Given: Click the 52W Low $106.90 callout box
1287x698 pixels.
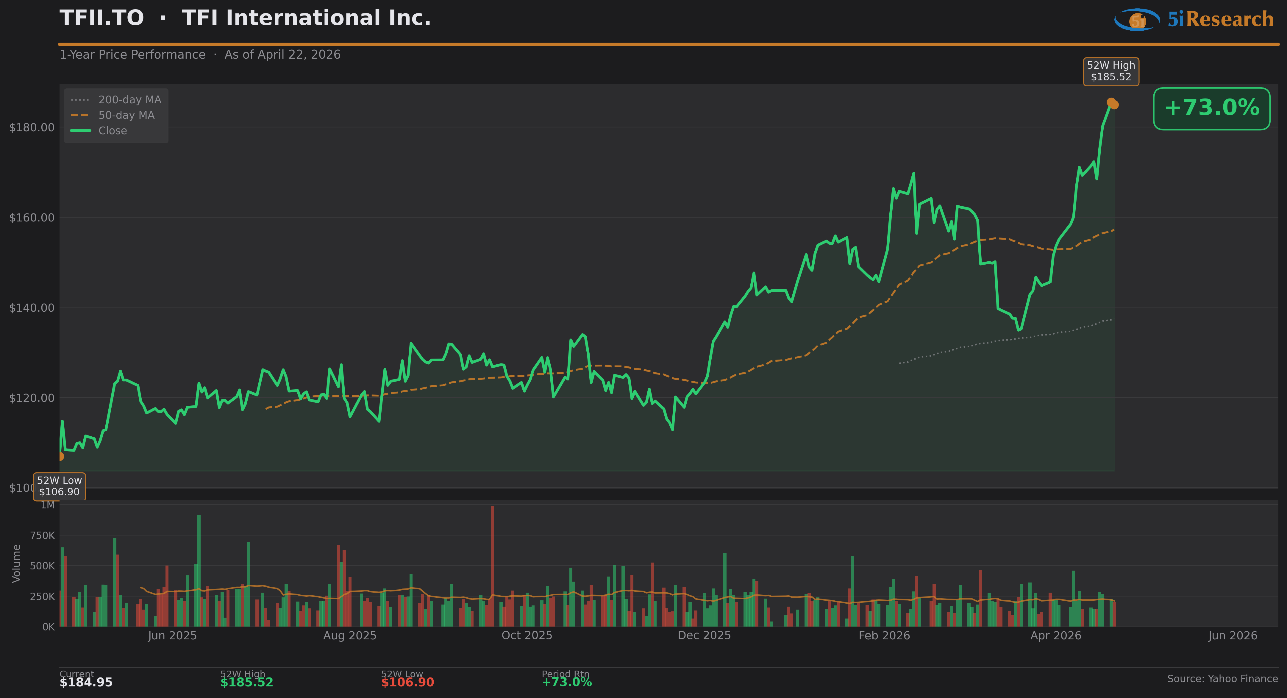Looking at the screenshot, I should click(x=59, y=486).
